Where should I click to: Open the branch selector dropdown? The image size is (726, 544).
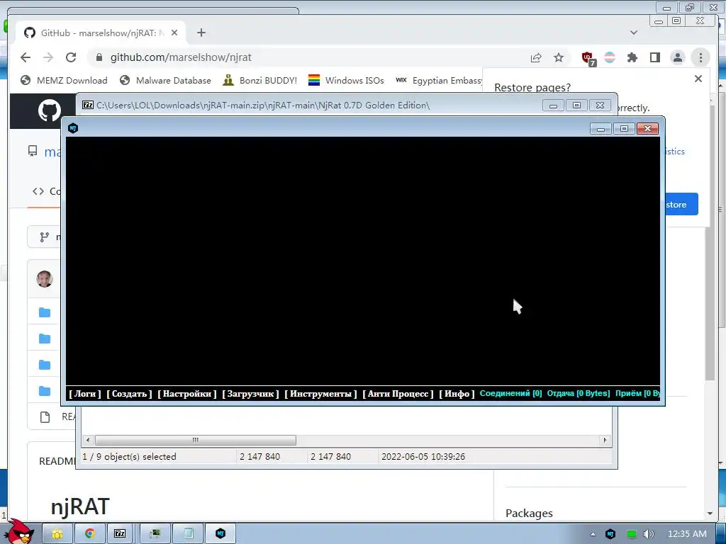click(x=45, y=237)
